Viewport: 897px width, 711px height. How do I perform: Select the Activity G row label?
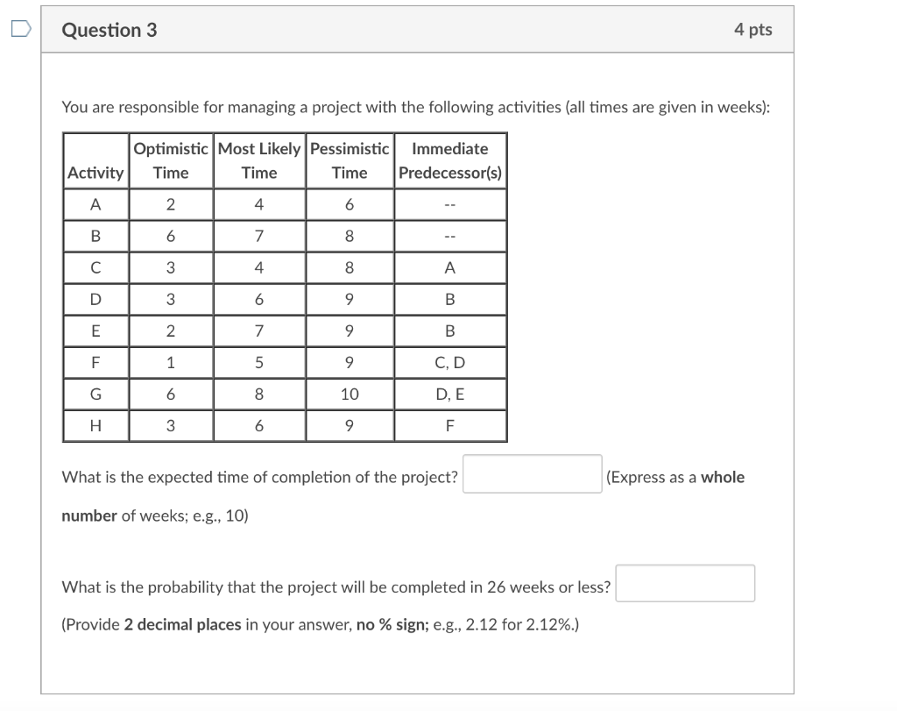point(95,394)
